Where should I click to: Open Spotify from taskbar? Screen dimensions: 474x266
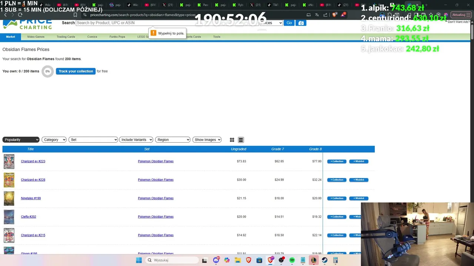(292, 260)
